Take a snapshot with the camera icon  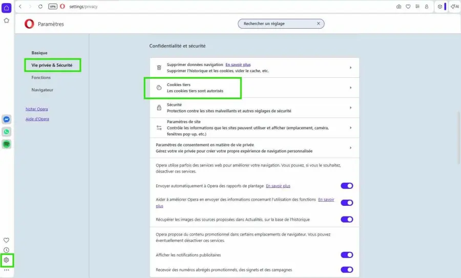(399, 7)
